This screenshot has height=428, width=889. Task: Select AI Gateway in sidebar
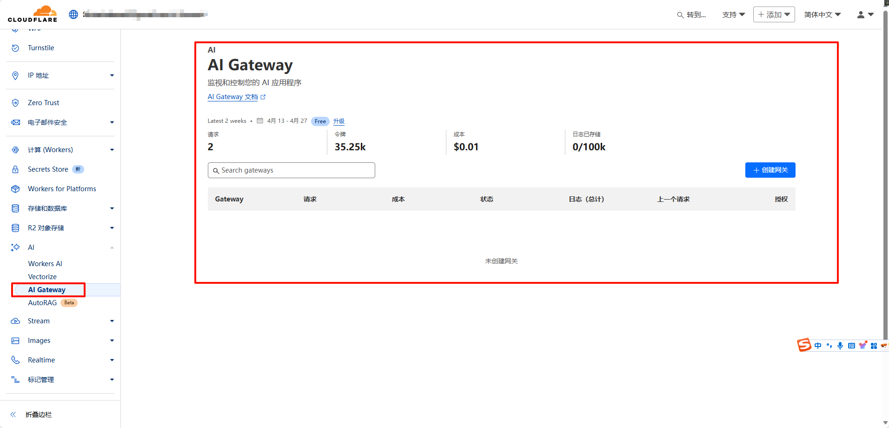coord(47,290)
